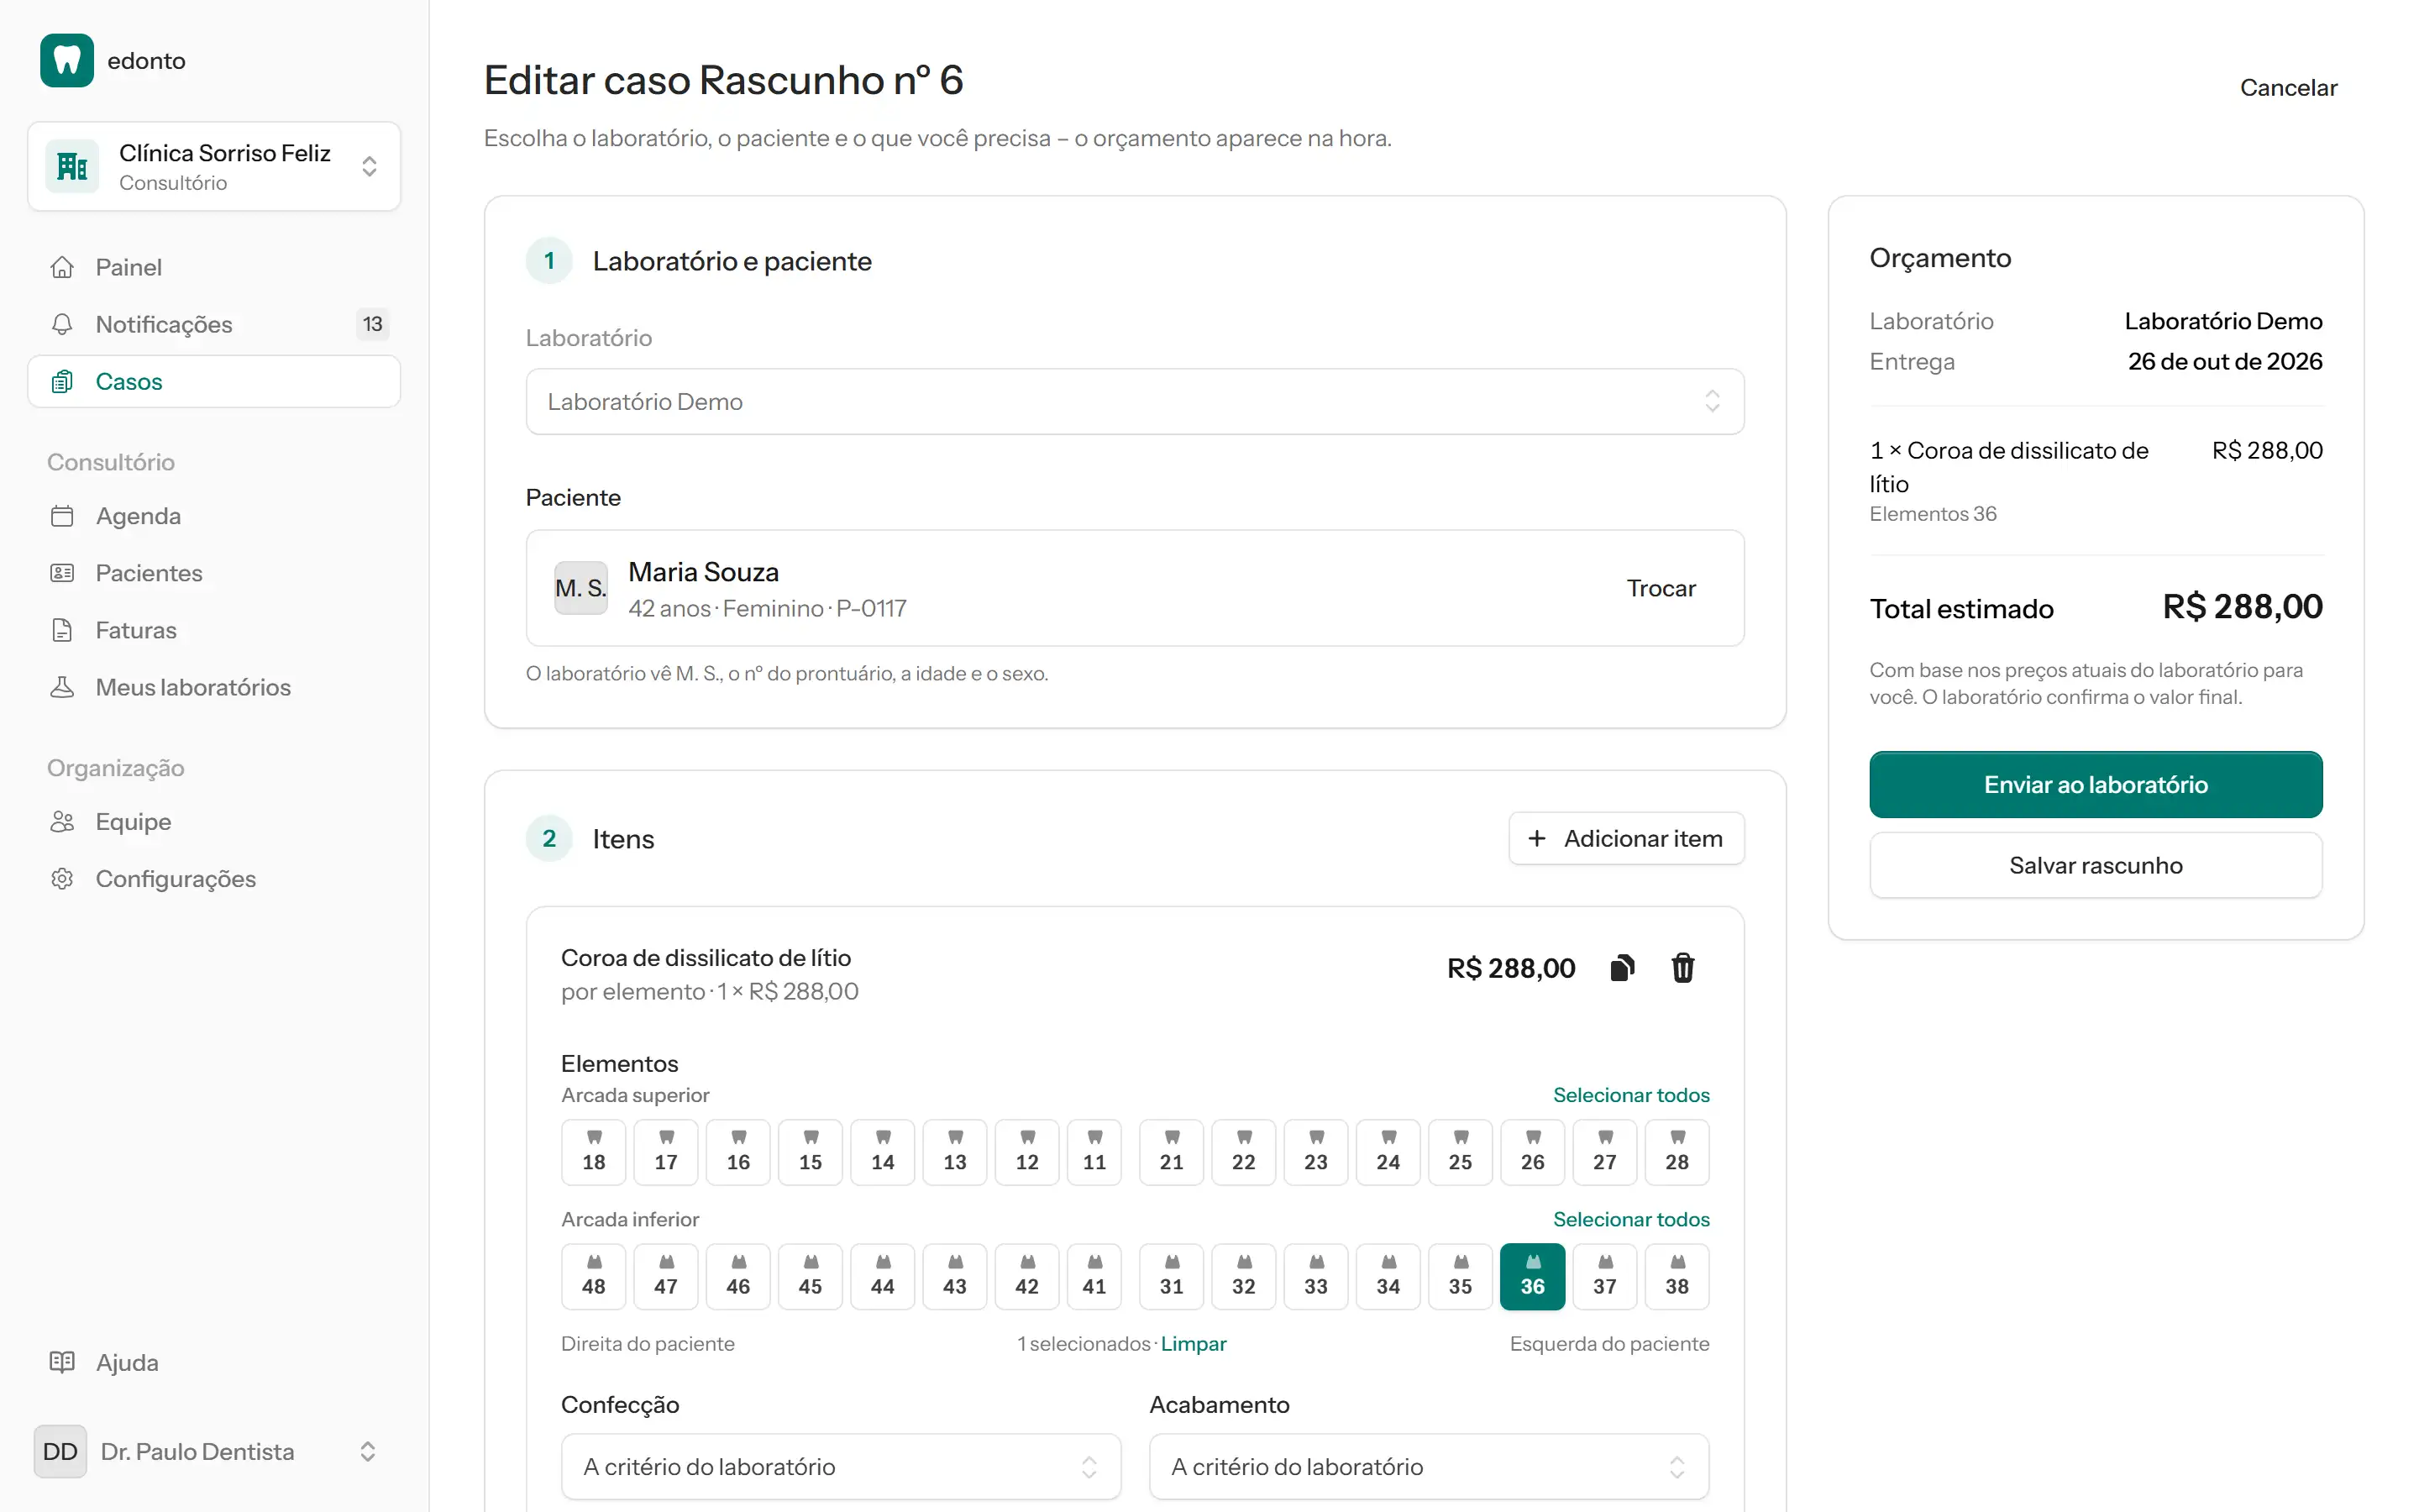This screenshot has height=1512, width=2419.
Task: Click the Total estimado R$ 288,00 value
Action: click(2242, 606)
